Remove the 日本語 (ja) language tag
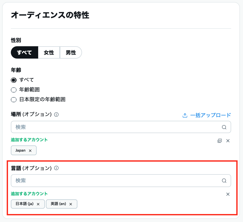The width and height of the screenshot is (243, 222). (38, 204)
